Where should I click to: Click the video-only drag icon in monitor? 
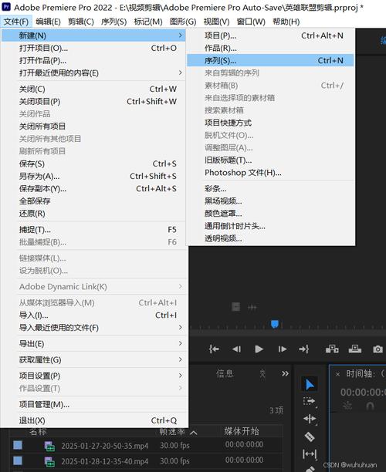(235, 307)
